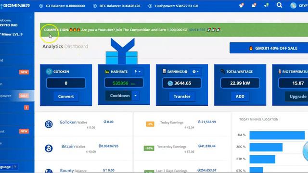Click the Miner LVL: 9 text
Screen dimensions: 308x173
[12, 34]
